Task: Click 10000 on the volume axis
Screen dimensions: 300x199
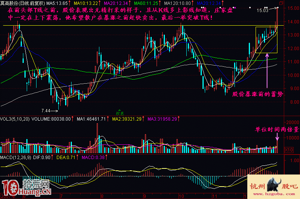Action: pos(292,138)
